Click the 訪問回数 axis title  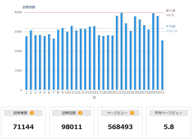click(29, 7)
